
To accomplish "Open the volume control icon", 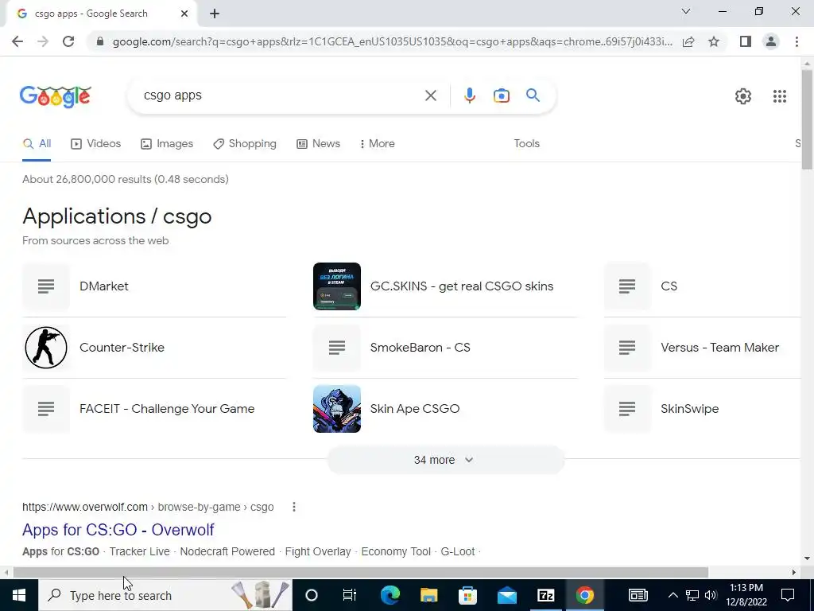I will [x=711, y=595].
